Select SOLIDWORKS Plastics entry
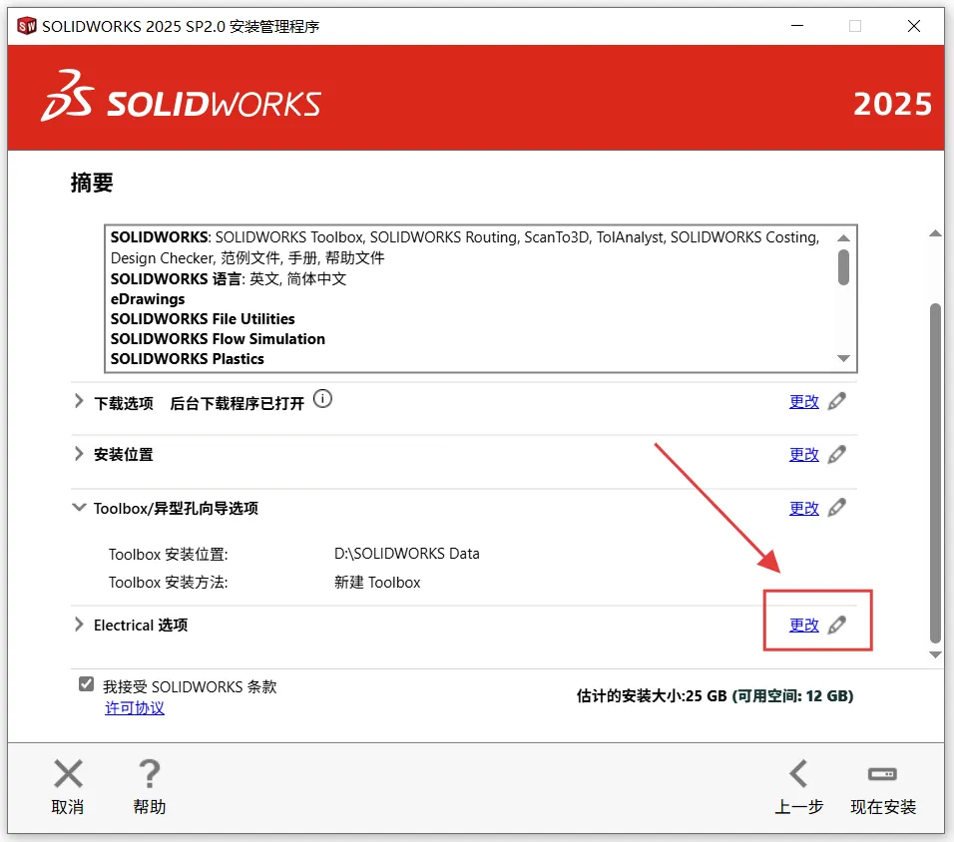Viewport: 954px width, 842px height. [x=188, y=359]
